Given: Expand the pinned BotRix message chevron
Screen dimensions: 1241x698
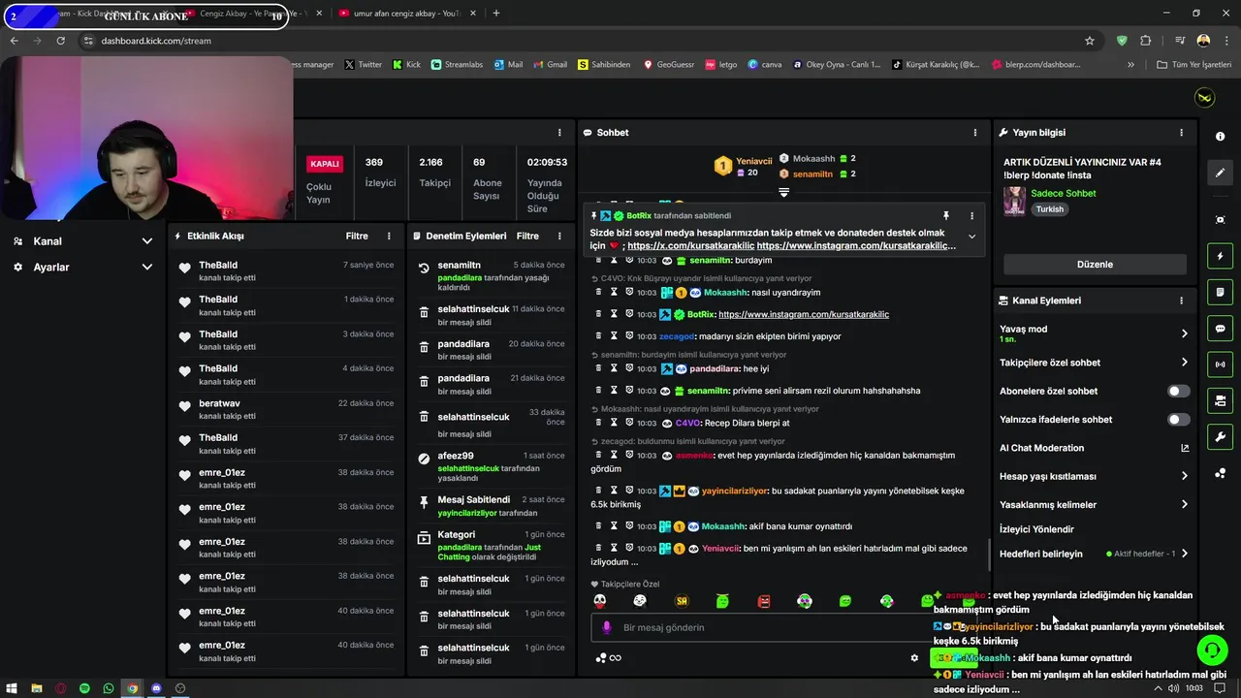Looking at the screenshot, I should [x=971, y=237].
